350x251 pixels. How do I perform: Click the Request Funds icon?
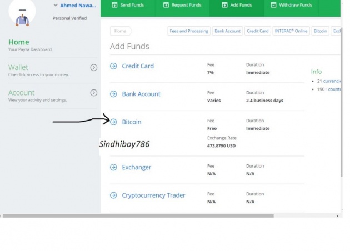[166, 5]
